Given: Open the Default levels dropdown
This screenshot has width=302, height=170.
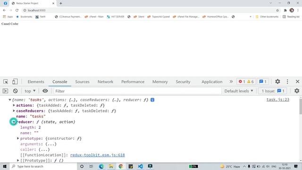Looking at the screenshot, I should (x=239, y=91).
